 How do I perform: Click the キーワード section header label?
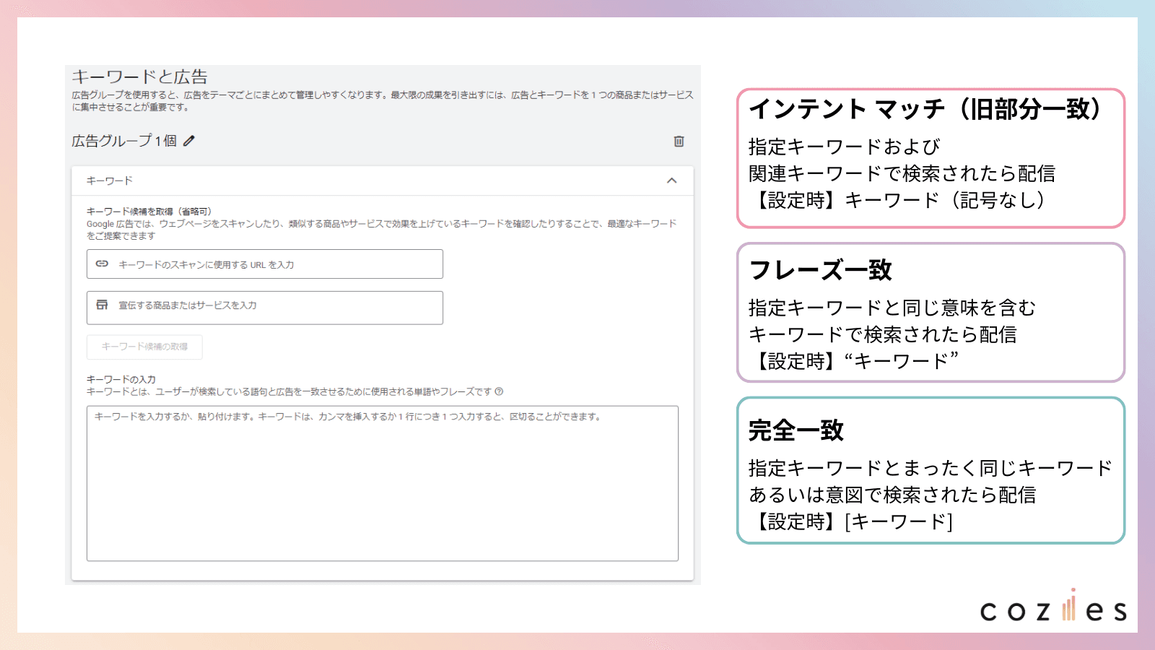[110, 181]
